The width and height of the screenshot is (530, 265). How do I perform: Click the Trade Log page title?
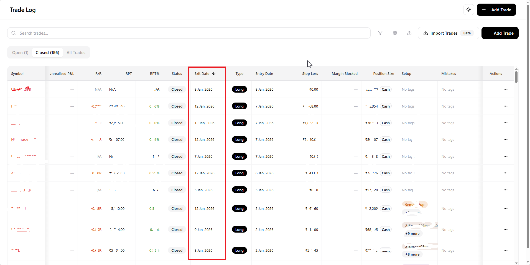pos(23,10)
